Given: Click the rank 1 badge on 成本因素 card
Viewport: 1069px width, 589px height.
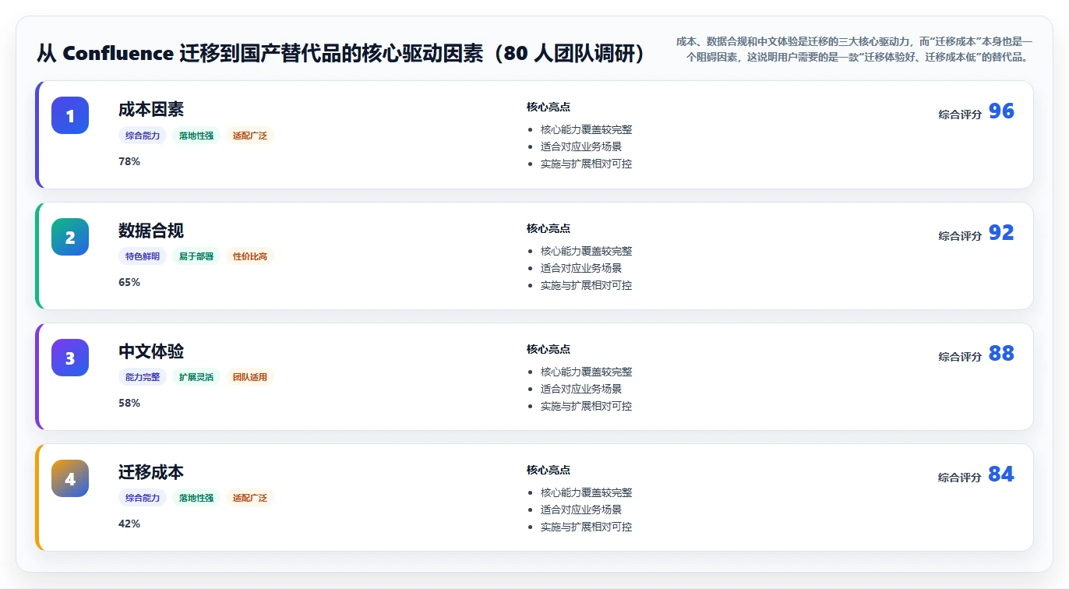Looking at the screenshot, I should (x=70, y=115).
